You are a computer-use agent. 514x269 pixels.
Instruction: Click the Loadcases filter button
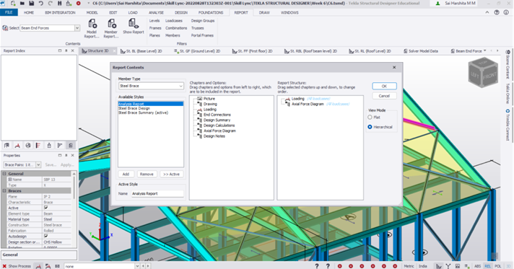174,21
